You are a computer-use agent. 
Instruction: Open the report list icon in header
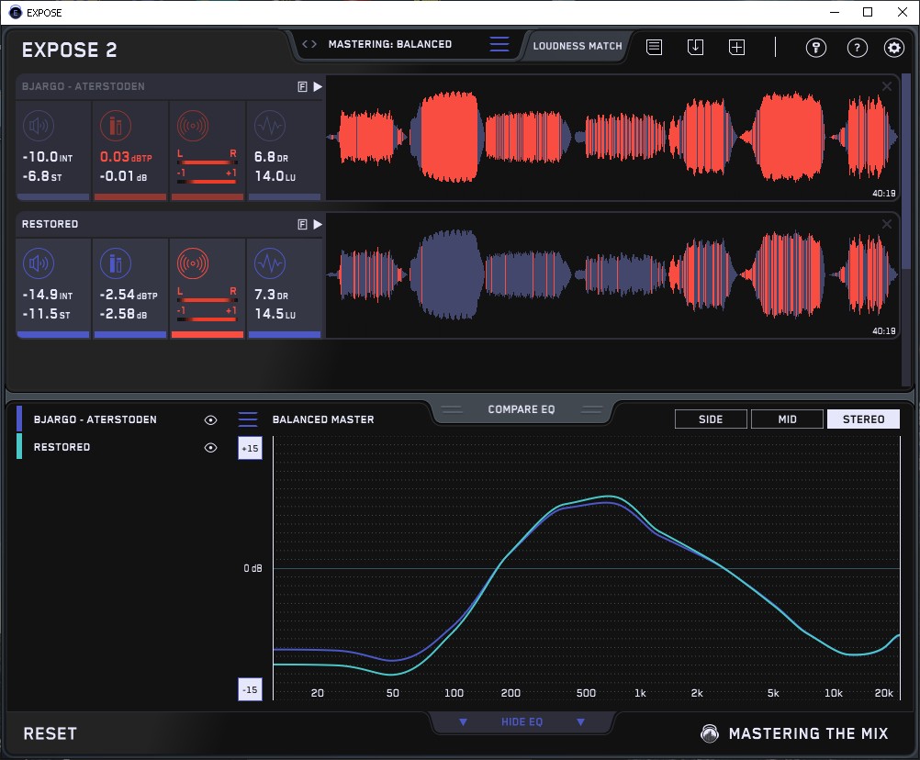pyautogui.click(x=655, y=47)
